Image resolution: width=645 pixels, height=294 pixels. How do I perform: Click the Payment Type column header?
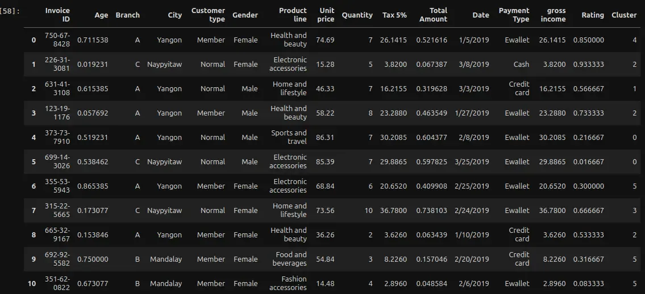coord(514,15)
